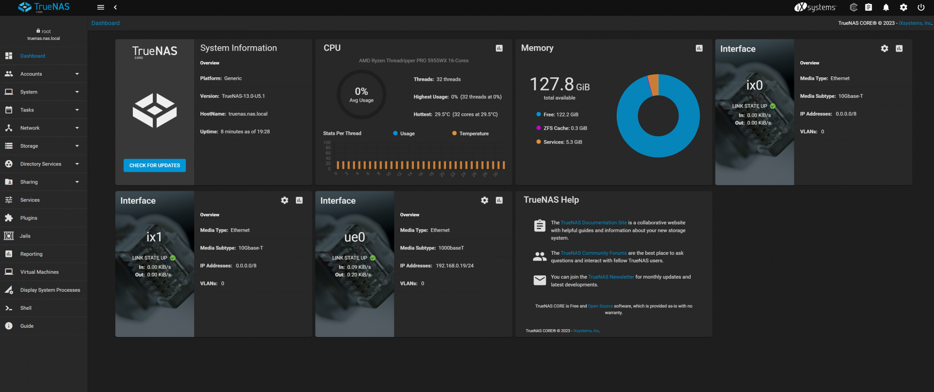Viewport: 934px width, 392px height.
Task: Open Display System Processes
Action: point(44,290)
